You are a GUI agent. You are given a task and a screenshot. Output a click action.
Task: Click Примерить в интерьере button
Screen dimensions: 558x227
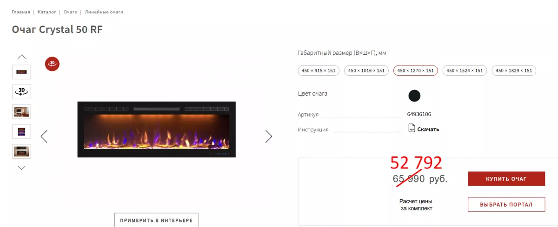tap(156, 220)
